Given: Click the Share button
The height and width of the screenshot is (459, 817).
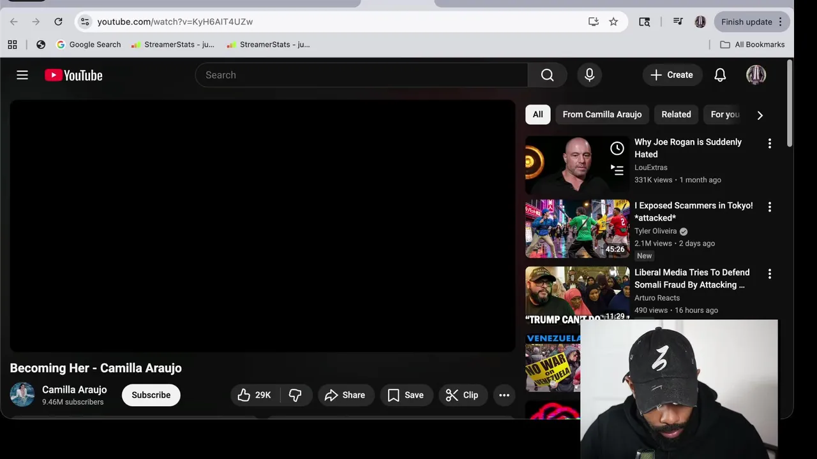Looking at the screenshot, I should 345,395.
